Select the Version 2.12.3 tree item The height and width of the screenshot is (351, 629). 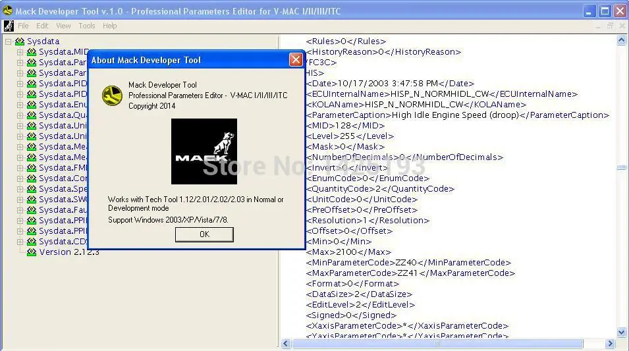coord(69,252)
